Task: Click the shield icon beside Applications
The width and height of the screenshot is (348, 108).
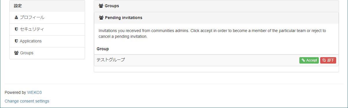Action: (x=16, y=41)
